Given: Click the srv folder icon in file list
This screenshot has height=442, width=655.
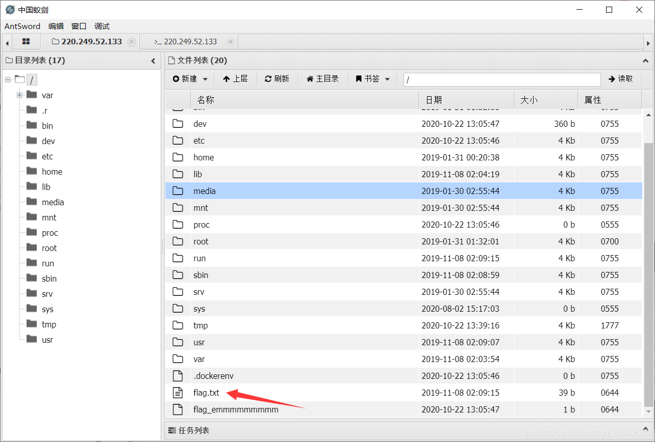Looking at the screenshot, I should click(x=178, y=292).
